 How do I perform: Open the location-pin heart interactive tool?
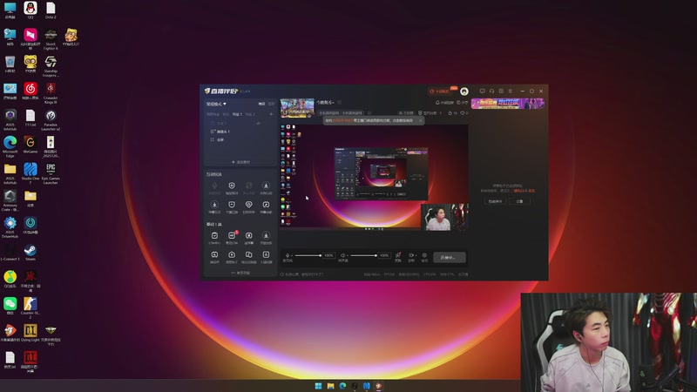pos(248,206)
